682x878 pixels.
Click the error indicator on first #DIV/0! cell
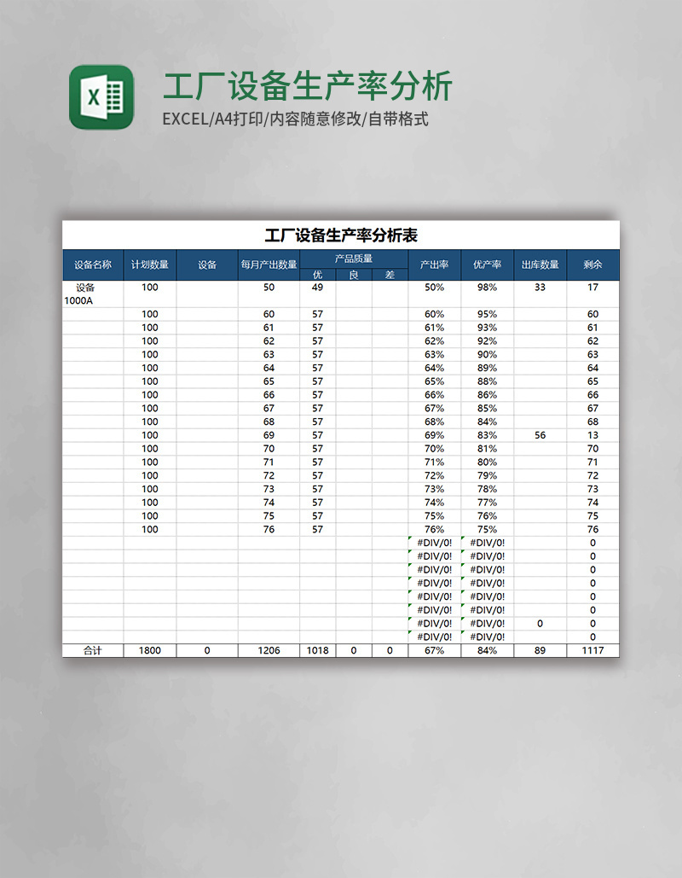click(x=410, y=539)
